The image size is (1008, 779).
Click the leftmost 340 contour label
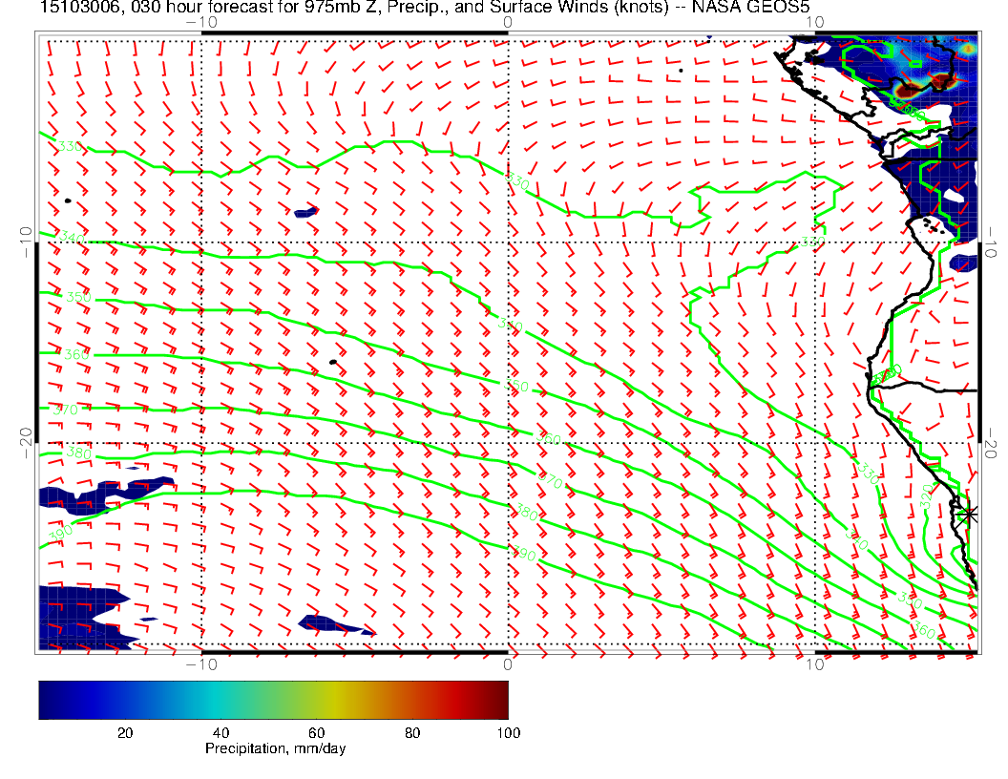tap(71, 237)
